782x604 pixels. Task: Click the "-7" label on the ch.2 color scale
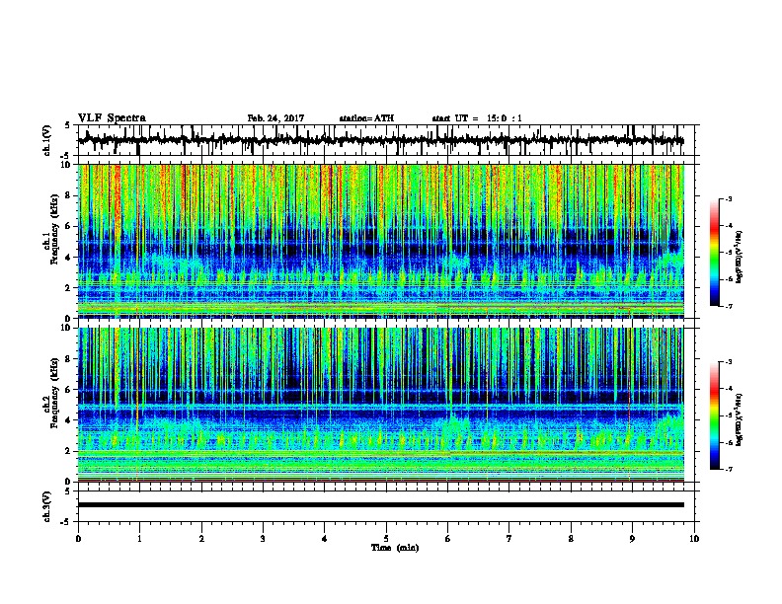pos(728,469)
